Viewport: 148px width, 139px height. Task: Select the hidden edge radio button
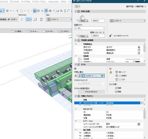tap(120, 76)
